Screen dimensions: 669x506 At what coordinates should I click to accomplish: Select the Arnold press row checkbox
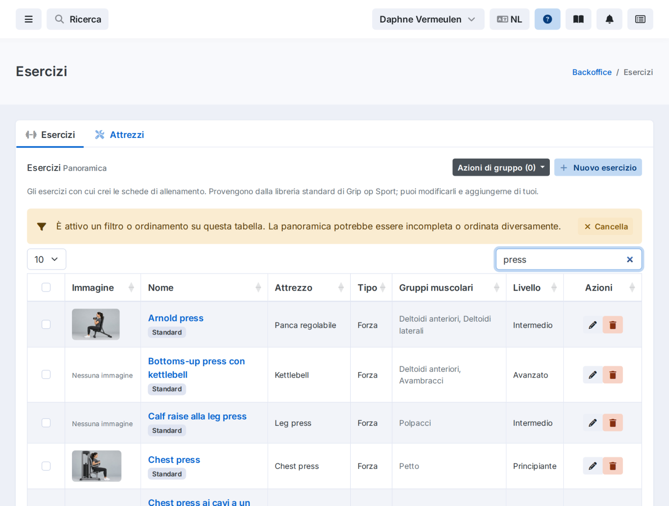(46, 325)
